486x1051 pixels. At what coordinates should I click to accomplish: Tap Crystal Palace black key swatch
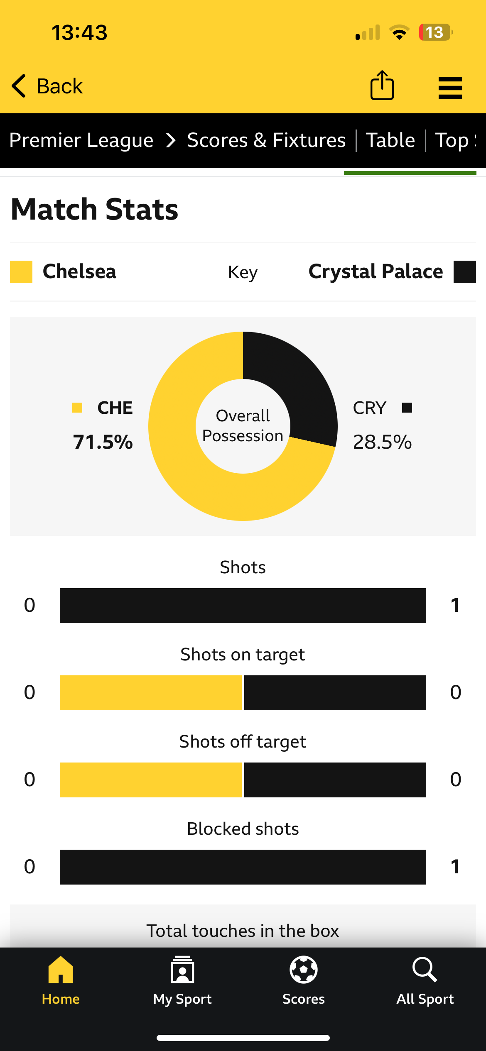(x=465, y=272)
